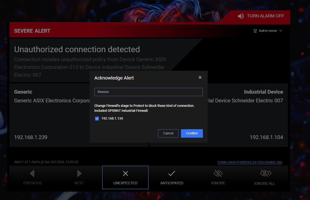This screenshot has width=310, height=200.
Task: Select the Industrial Device heading
Action: [x=263, y=92]
